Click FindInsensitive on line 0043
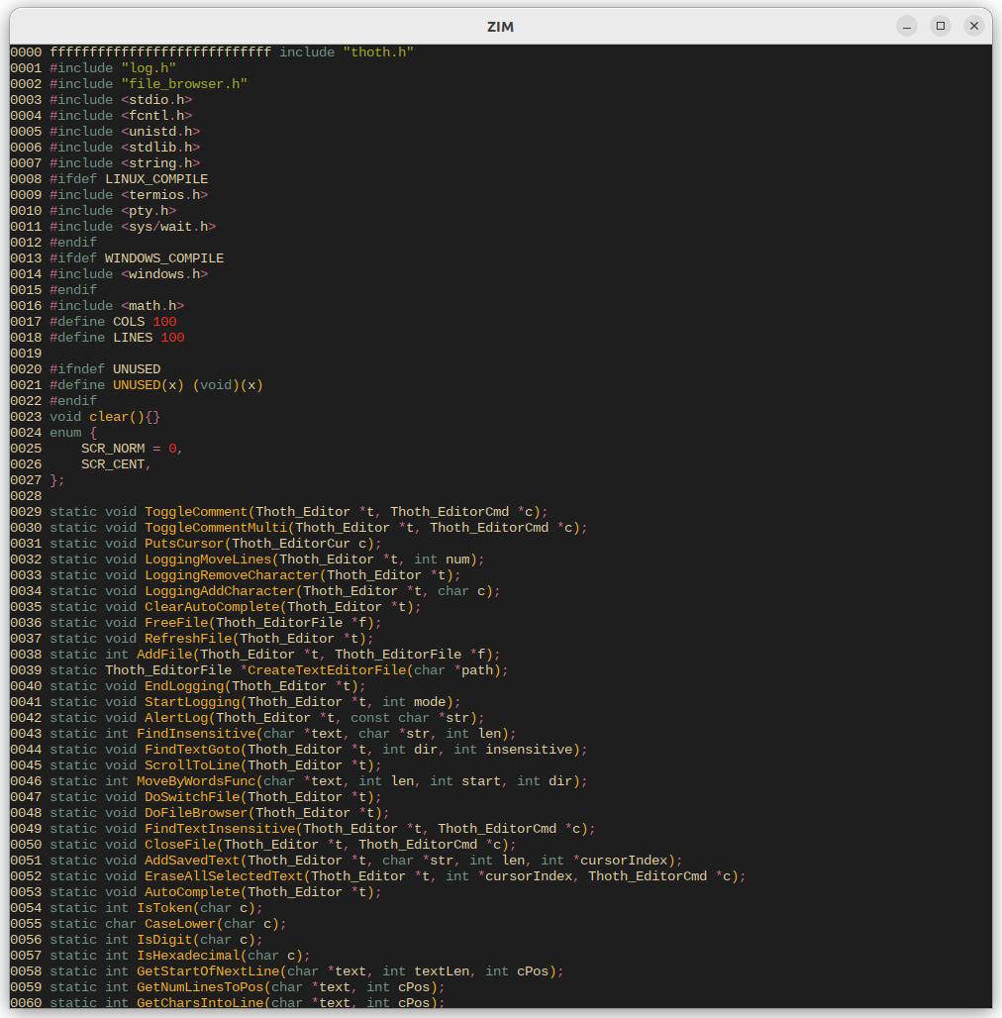The width and height of the screenshot is (1002, 1018). pos(196,733)
